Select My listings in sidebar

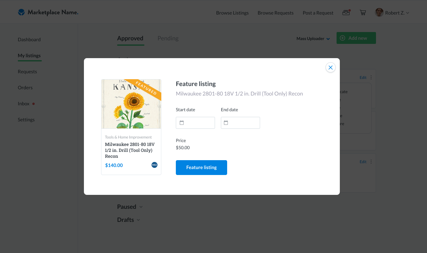29,56
